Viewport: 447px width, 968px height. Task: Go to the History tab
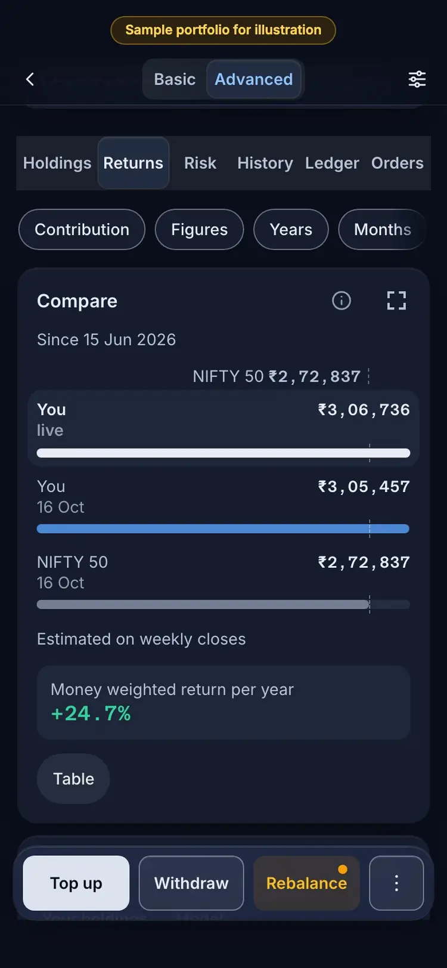[x=265, y=163]
